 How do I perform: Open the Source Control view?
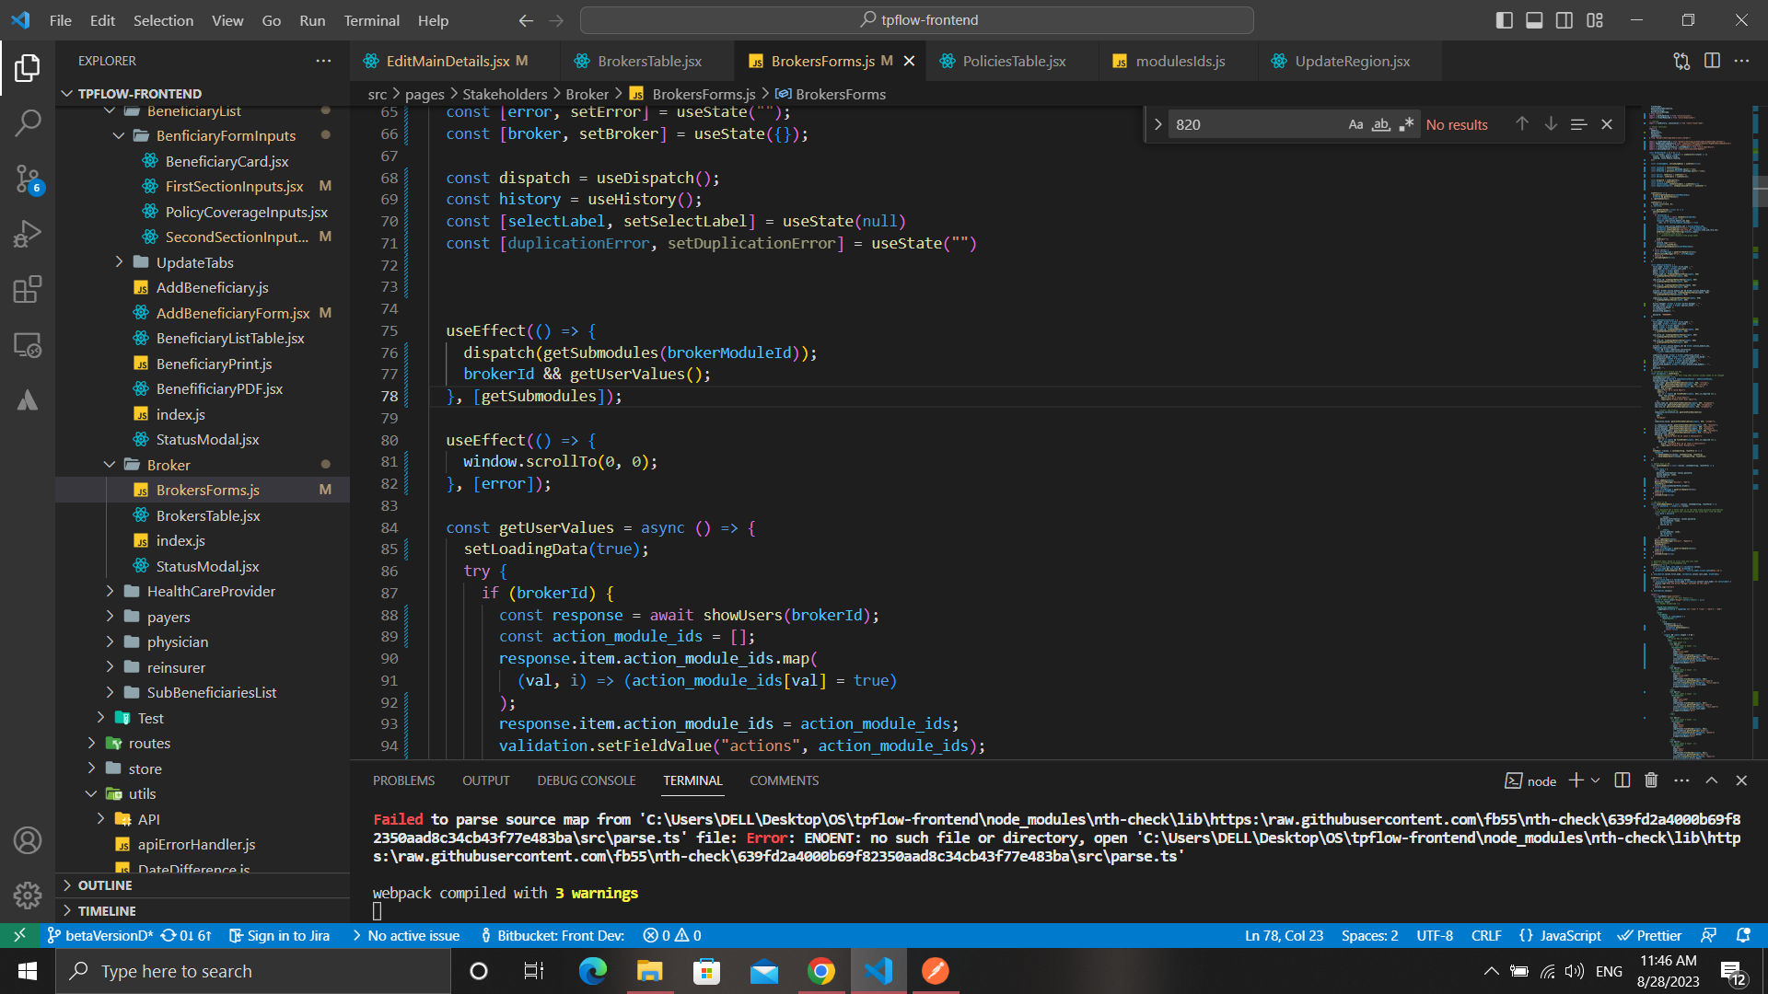point(28,179)
